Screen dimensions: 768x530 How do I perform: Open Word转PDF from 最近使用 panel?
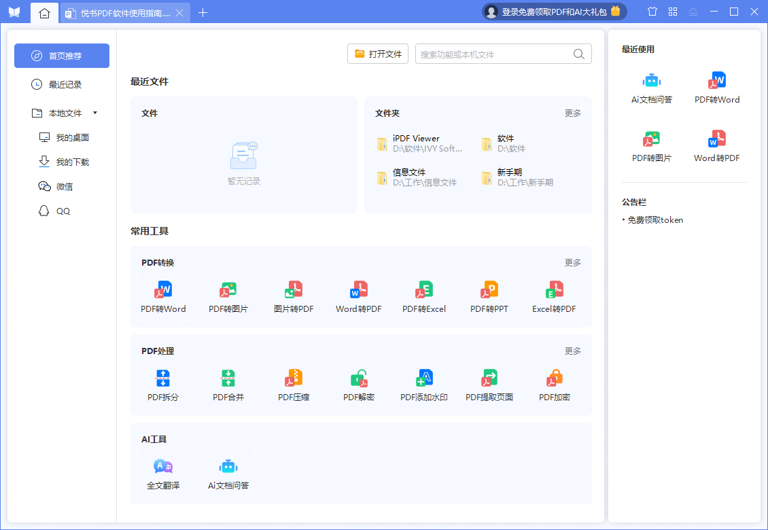(x=716, y=147)
